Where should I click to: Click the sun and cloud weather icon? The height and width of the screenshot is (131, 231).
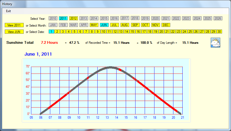(215, 42)
